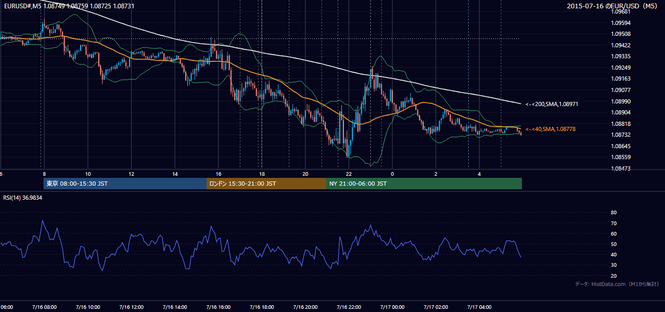Image resolution: width=665 pixels, height=312 pixels.
Task: Click the 1.09077 price axis label
Action: [x=621, y=90]
